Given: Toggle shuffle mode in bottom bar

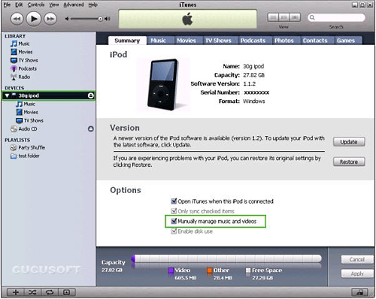Looking at the screenshot, I should (32, 292).
